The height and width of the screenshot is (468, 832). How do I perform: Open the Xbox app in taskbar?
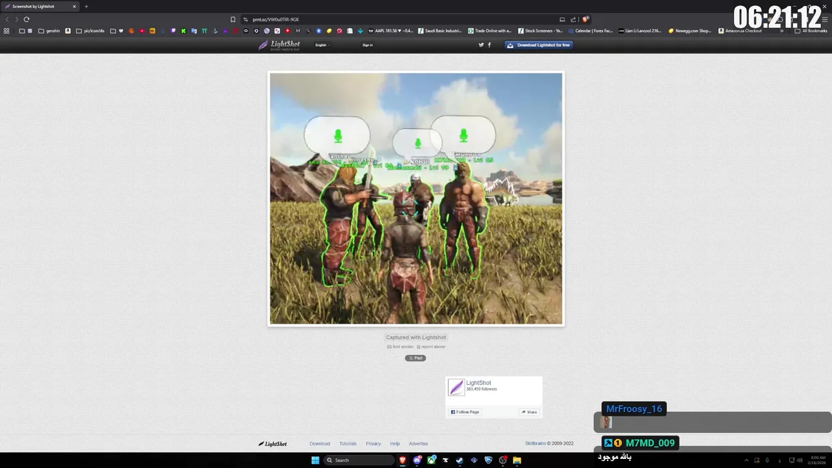(432, 460)
